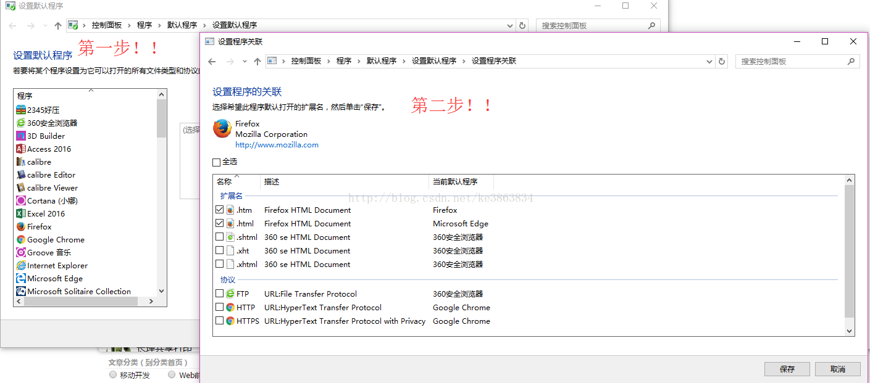Image resolution: width=870 pixels, height=383 pixels.
Task: Check the .shtml extension checkbox
Action: 219,237
